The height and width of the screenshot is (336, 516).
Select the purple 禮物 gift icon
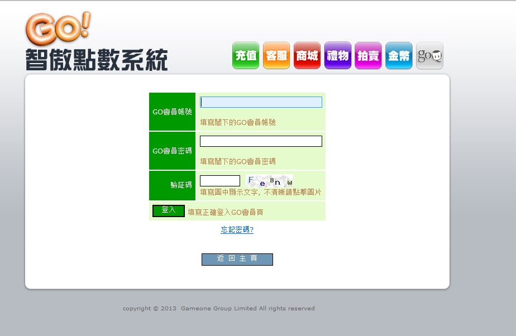[x=338, y=56]
